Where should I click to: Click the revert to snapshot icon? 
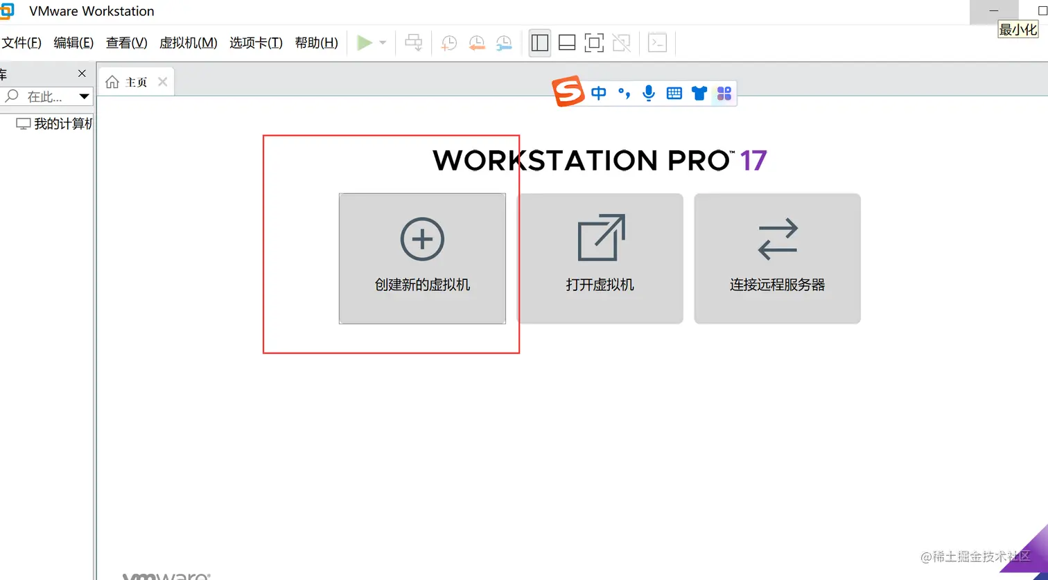click(x=477, y=43)
